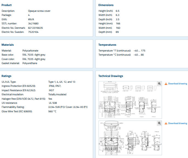This screenshot has height=158, width=188.
Task: Click the Technical Drawings section heading
Action: pos(111,76)
